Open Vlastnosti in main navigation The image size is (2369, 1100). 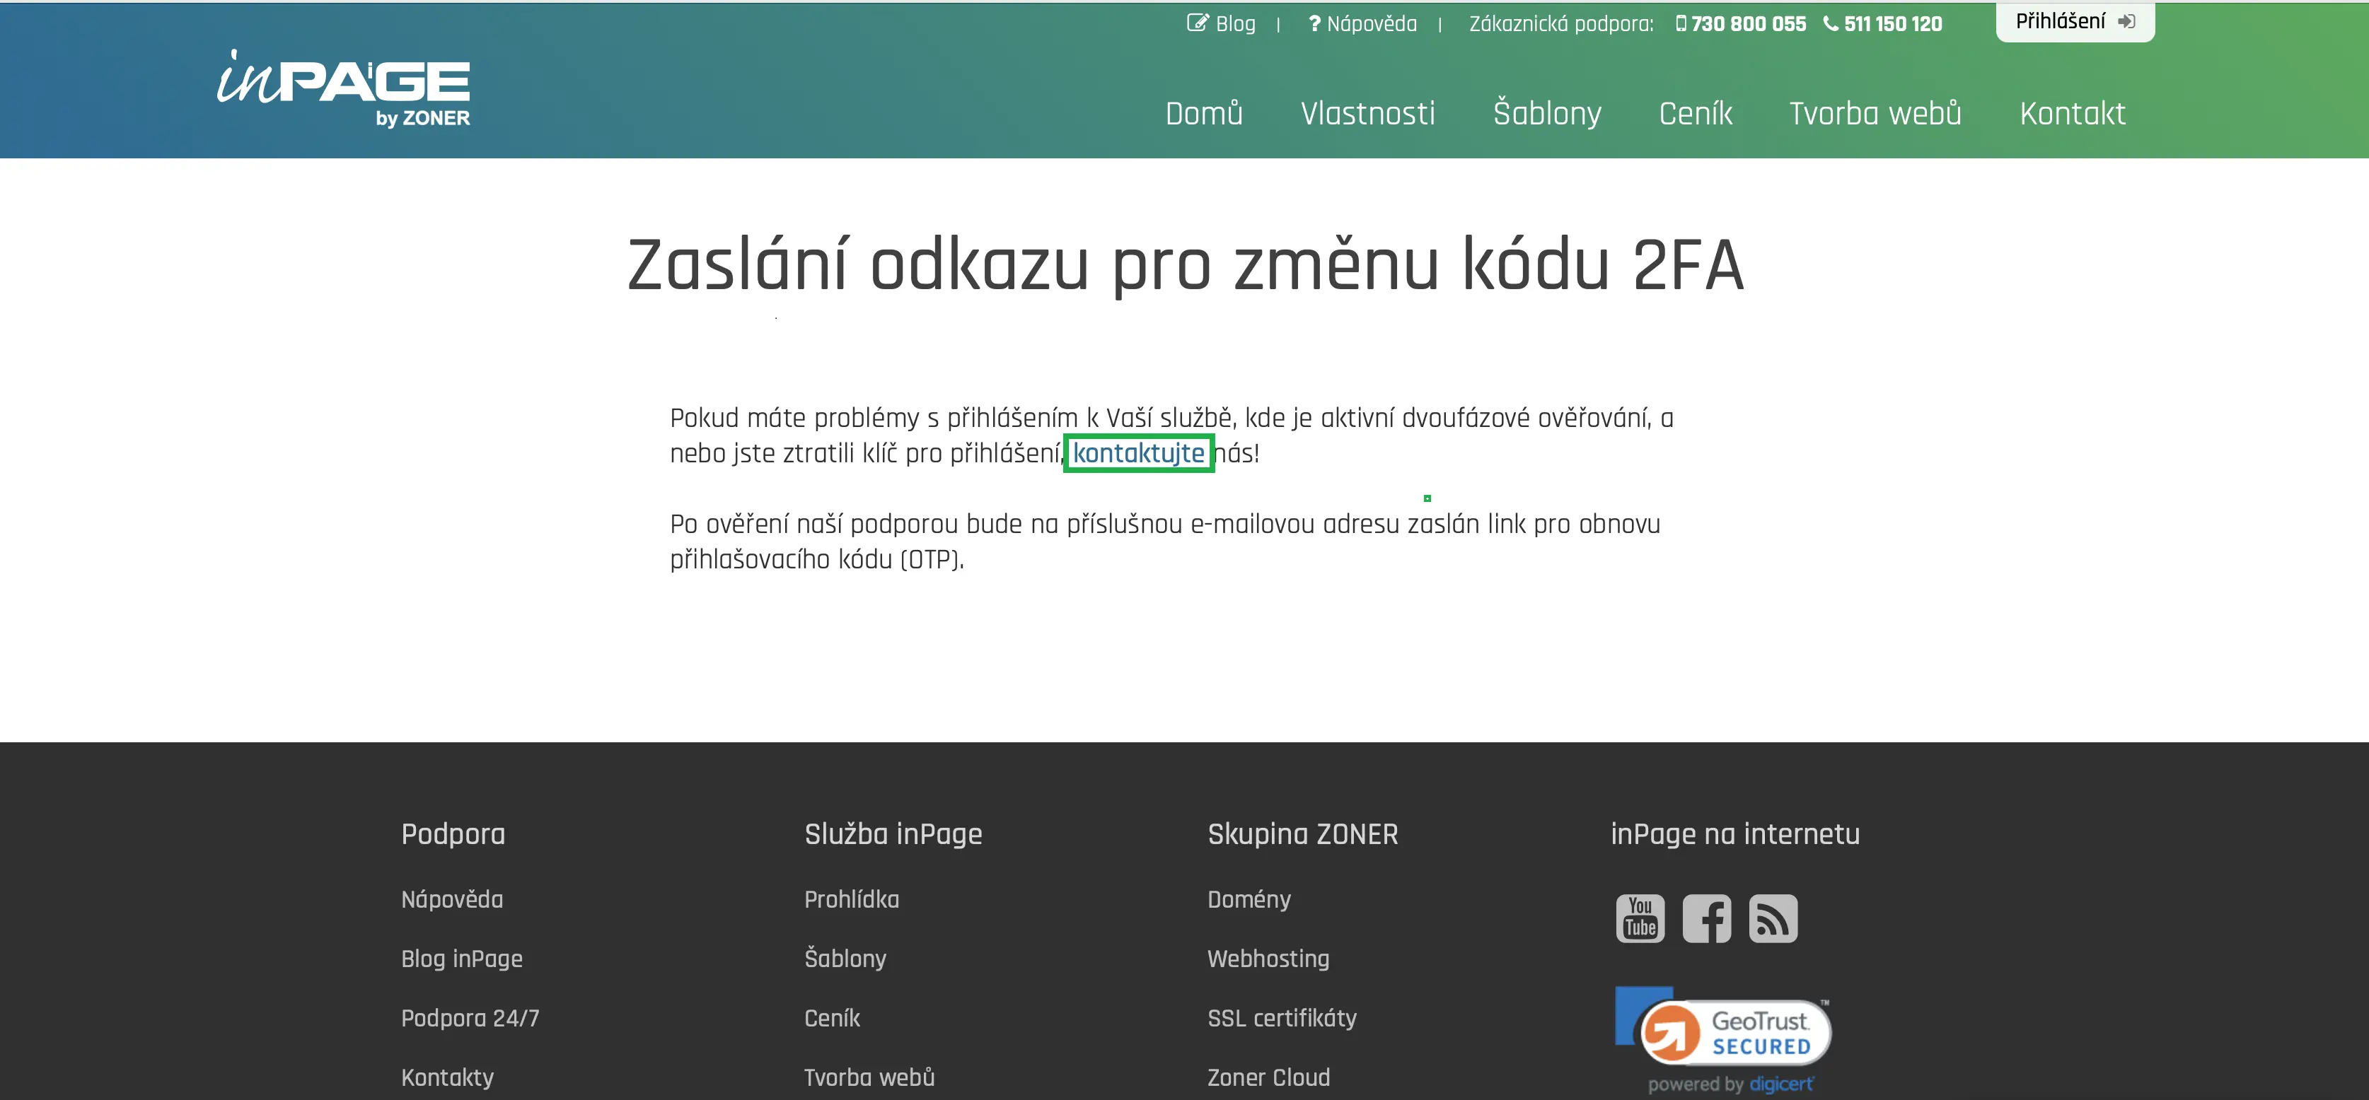1367,113
